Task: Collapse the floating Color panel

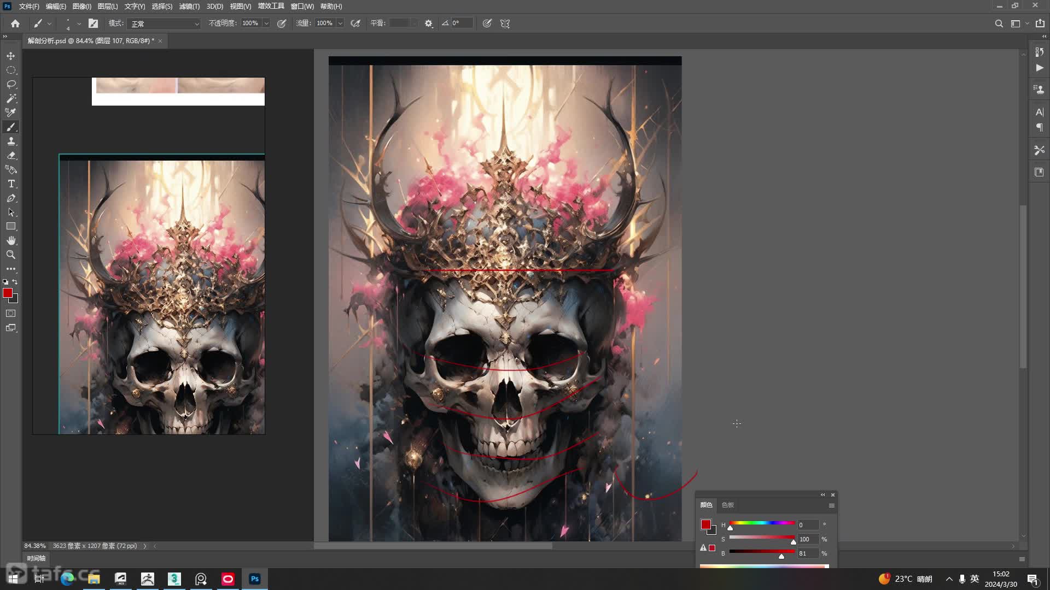Action: point(822,495)
